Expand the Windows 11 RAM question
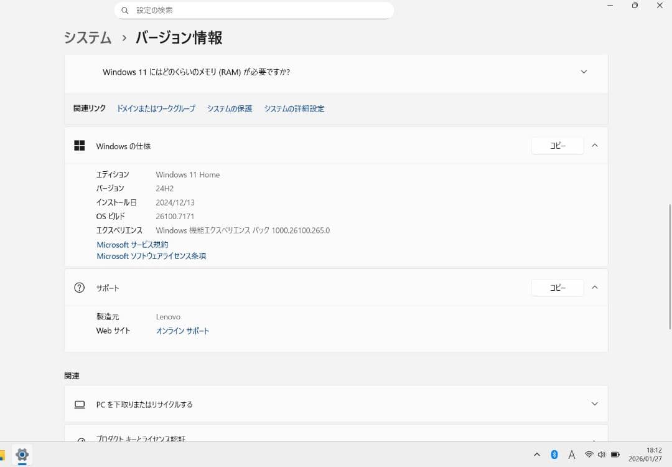The width and height of the screenshot is (672, 467). click(x=584, y=72)
